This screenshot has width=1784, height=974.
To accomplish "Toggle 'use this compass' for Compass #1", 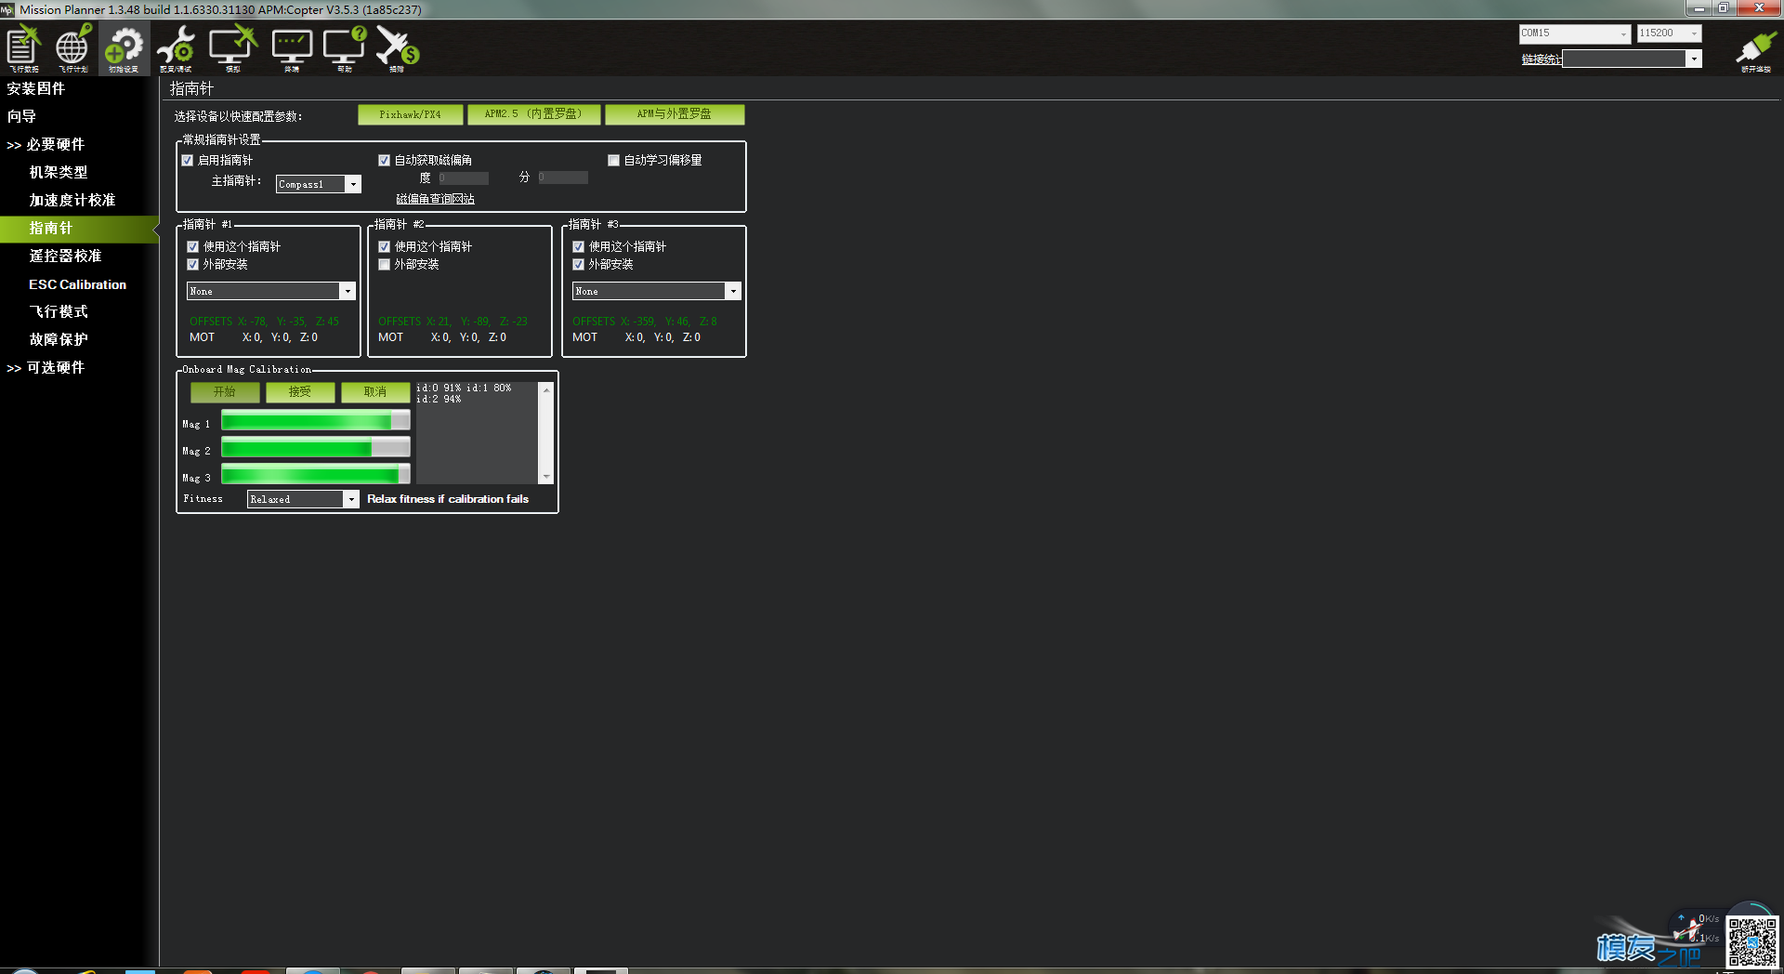I will tap(192, 247).
